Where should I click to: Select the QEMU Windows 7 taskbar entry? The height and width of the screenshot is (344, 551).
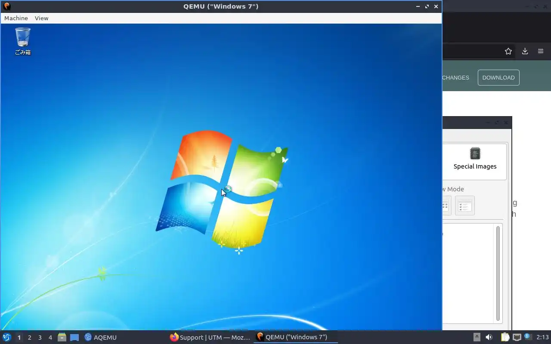pyautogui.click(x=296, y=337)
